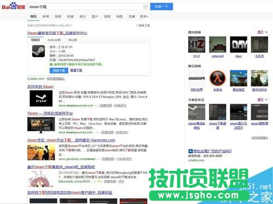The height and width of the screenshot is (204, 273).
Task: Open the 搜索工具 filter
Action: pyautogui.click(x=143, y=26)
